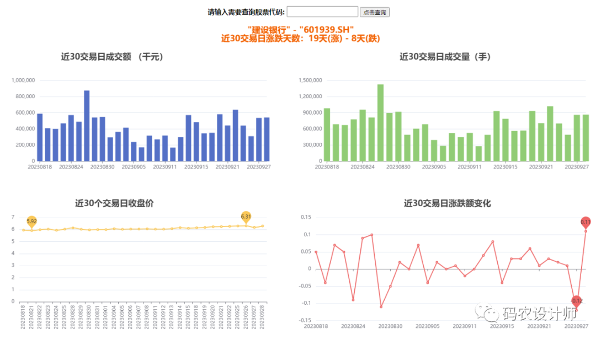Select the first blue bar at 20230818
The height and width of the screenshot is (340, 596).
(40, 137)
